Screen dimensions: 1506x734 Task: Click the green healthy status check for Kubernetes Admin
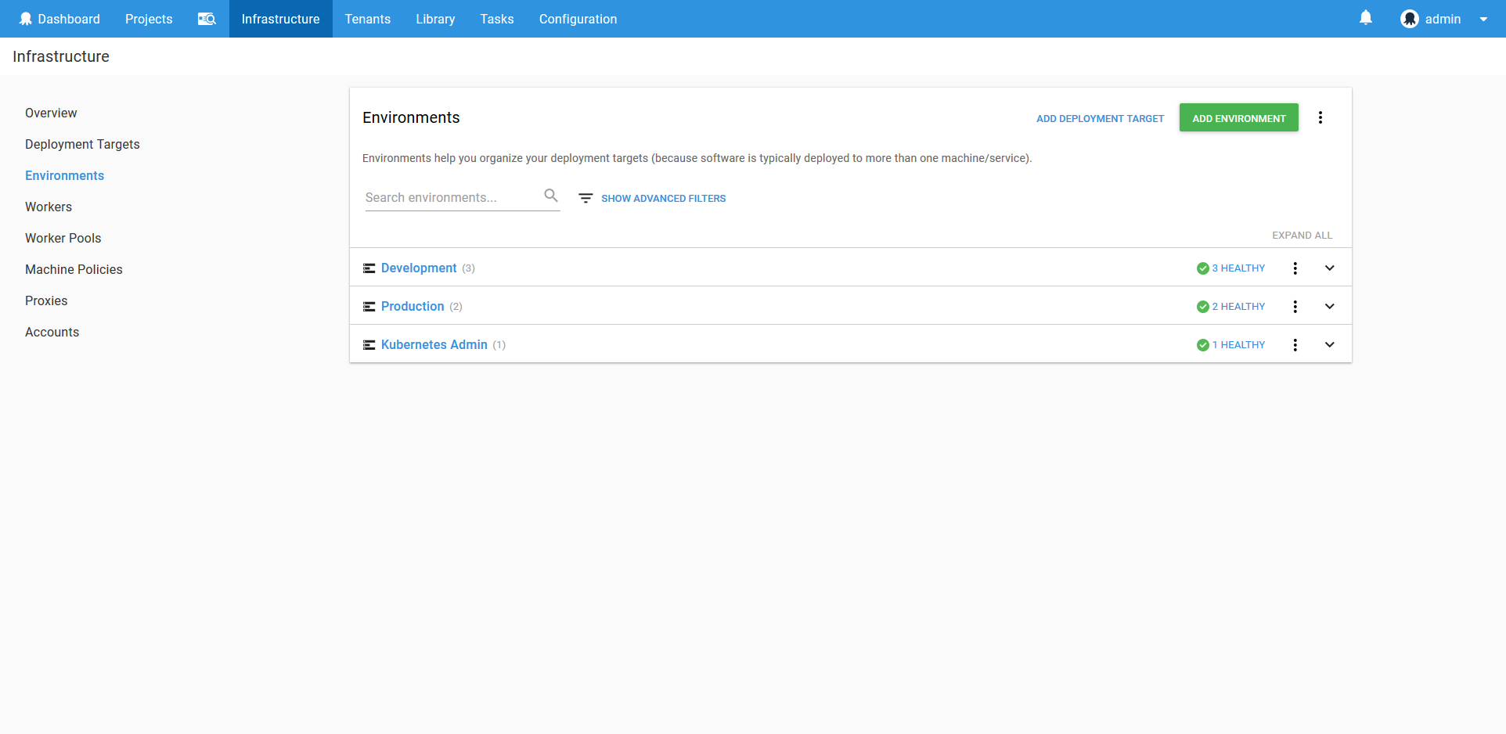(x=1202, y=344)
